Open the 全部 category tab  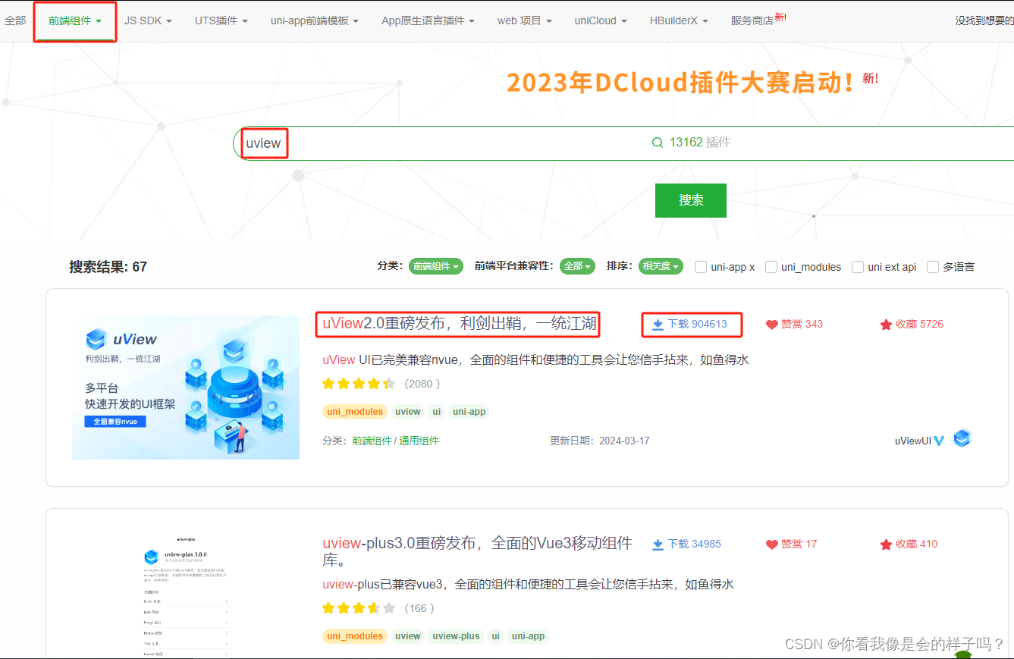[x=15, y=20]
